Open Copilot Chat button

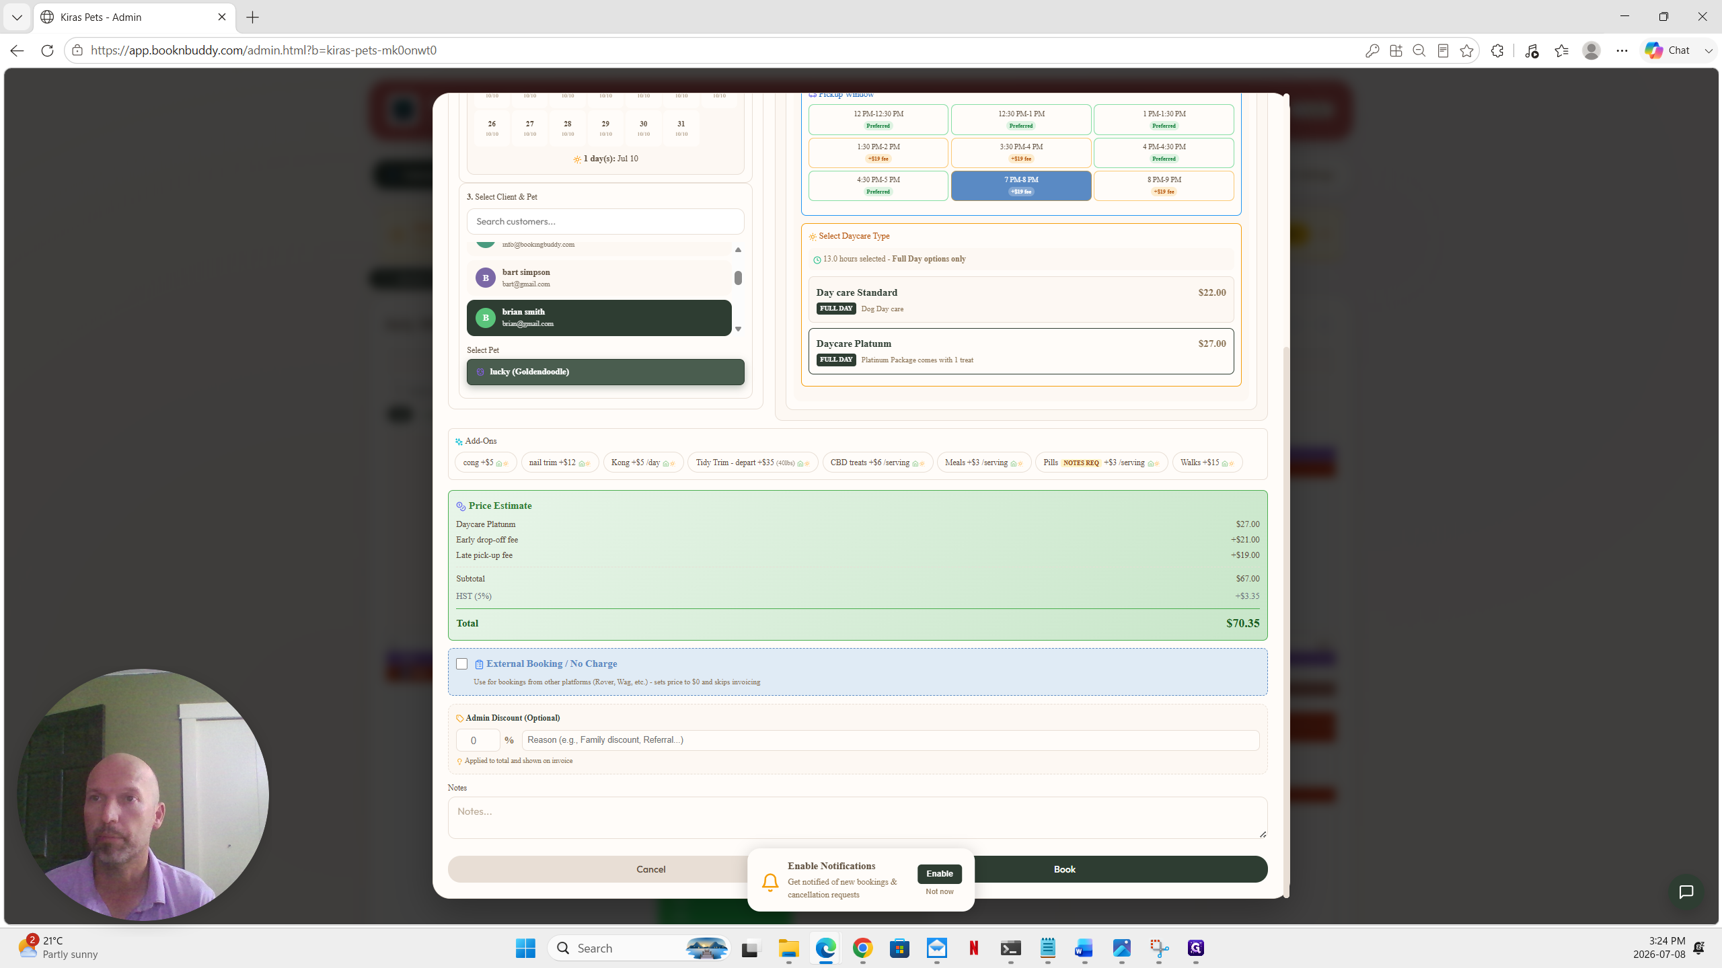[x=1669, y=50]
